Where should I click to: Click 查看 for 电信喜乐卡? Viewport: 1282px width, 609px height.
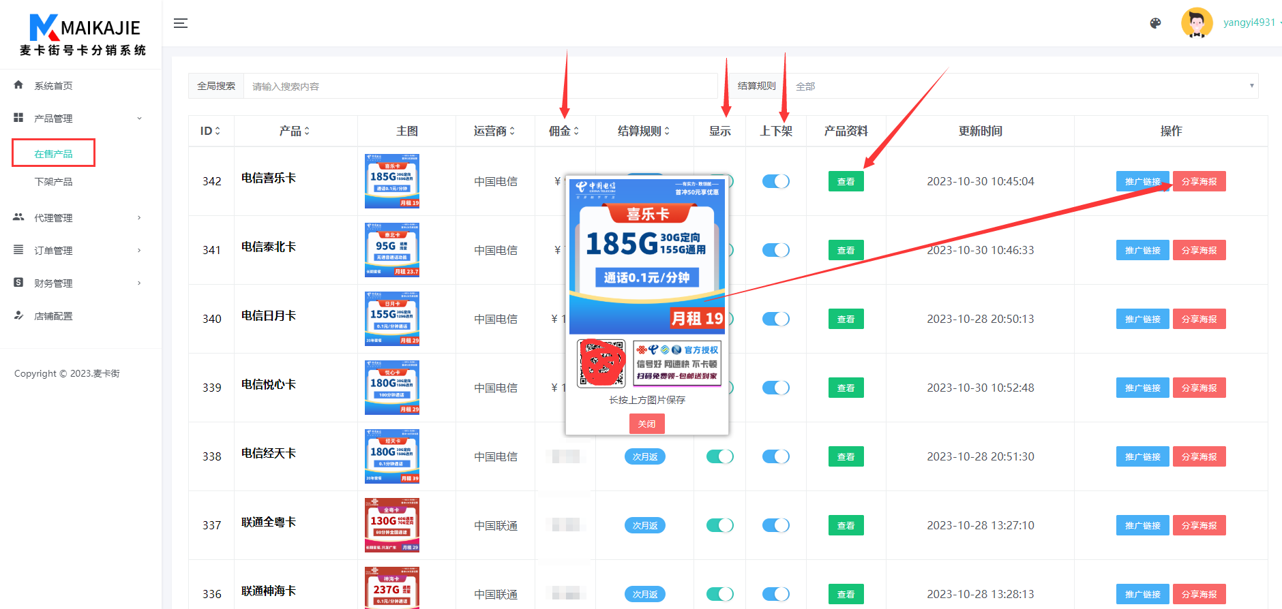tap(846, 181)
